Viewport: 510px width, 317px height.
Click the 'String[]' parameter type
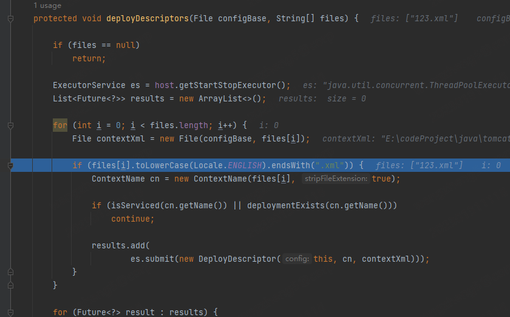pyautogui.click(x=295, y=19)
